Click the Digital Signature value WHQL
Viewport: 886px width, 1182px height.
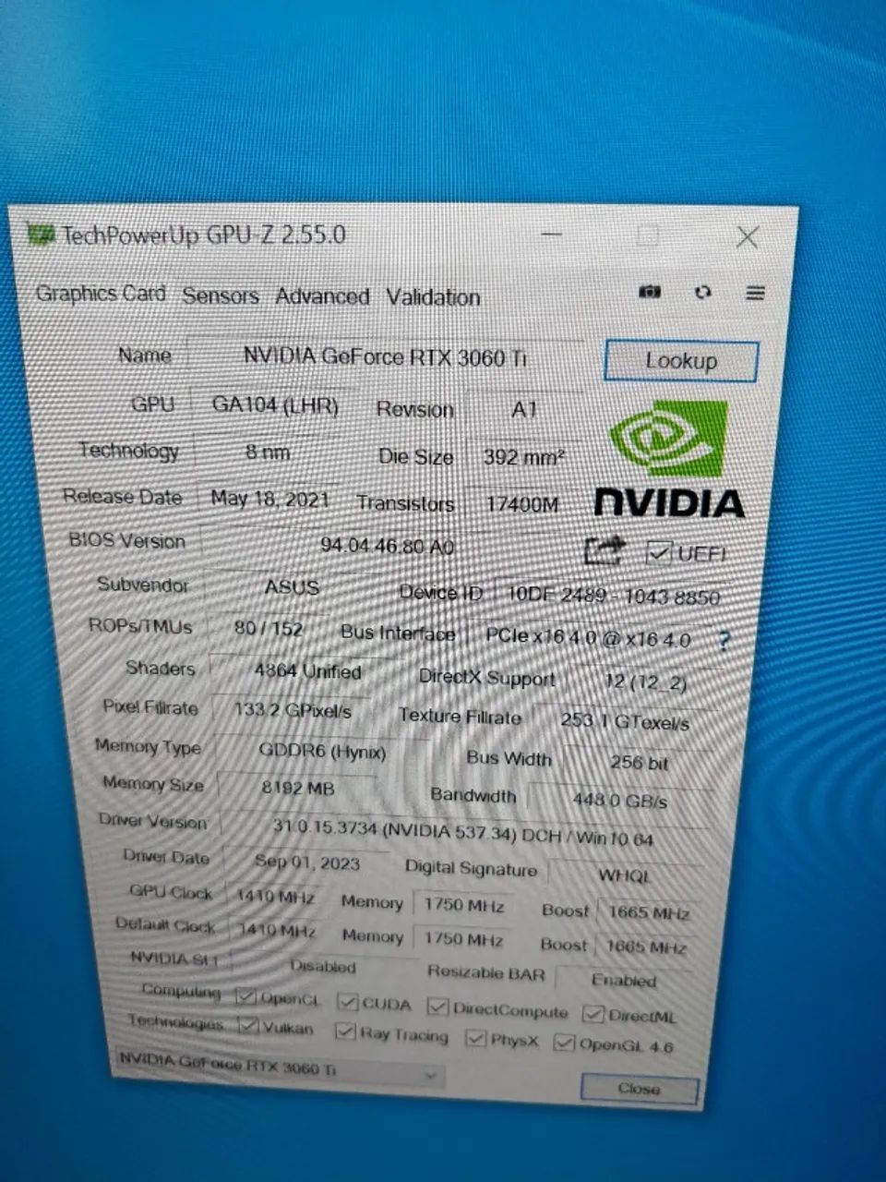[x=625, y=875]
